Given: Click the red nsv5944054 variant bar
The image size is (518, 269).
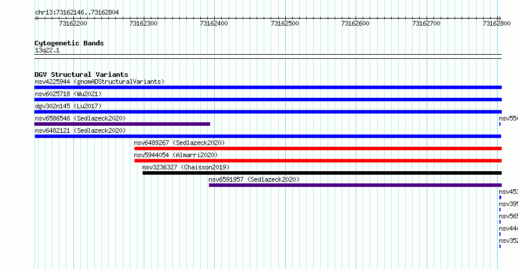Looking at the screenshot, I should pos(318,161).
